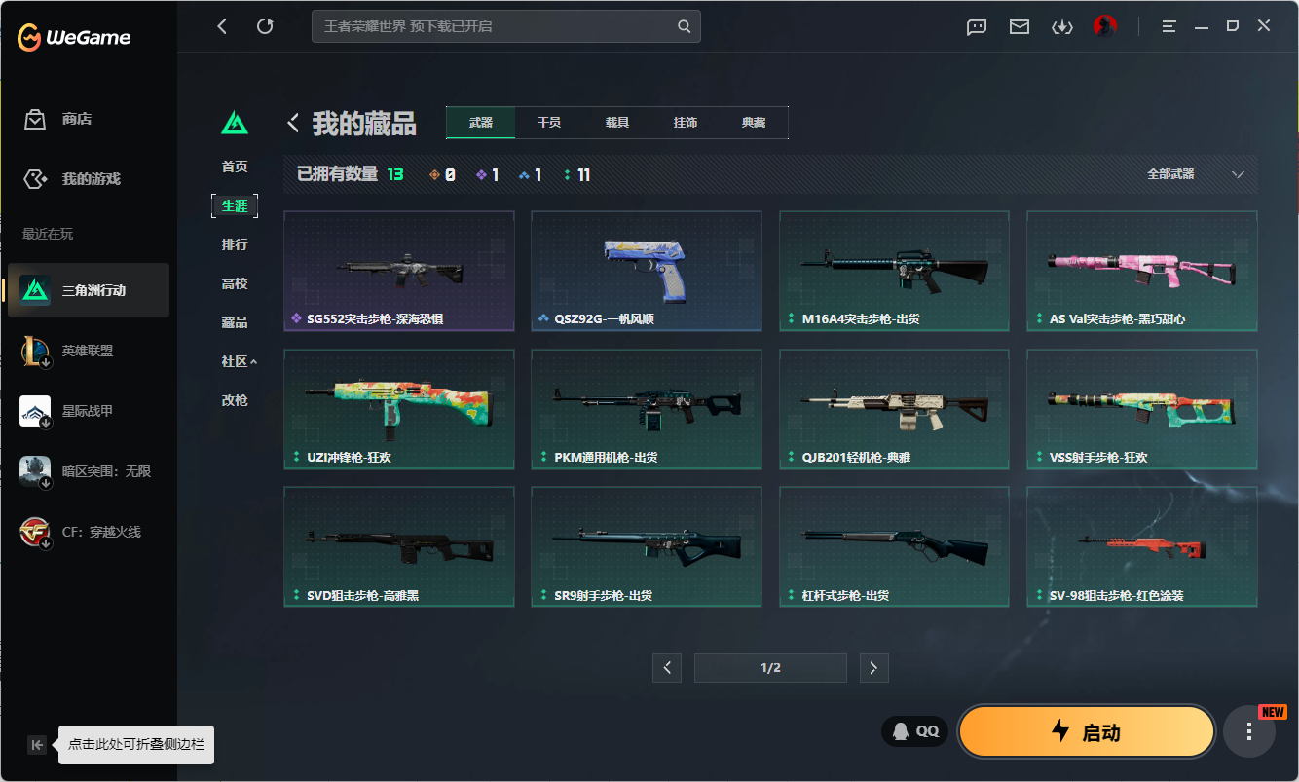The width and height of the screenshot is (1299, 782).
Task: Open the mail inbox icon
Action: 1019,26
